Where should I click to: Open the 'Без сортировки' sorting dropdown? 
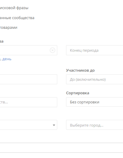[x=95, y=102]
